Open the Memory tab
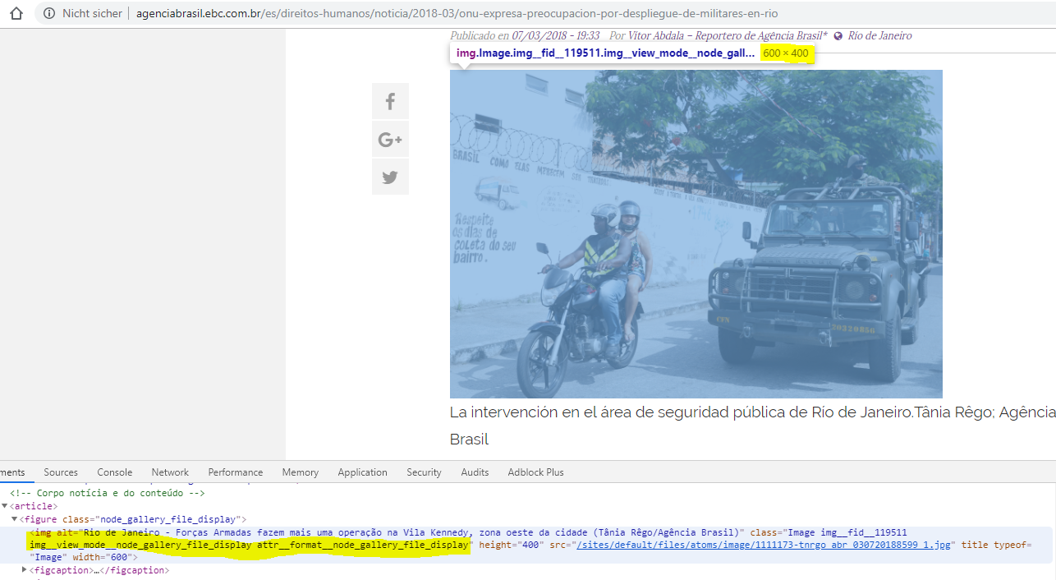 tap(301, 472)
